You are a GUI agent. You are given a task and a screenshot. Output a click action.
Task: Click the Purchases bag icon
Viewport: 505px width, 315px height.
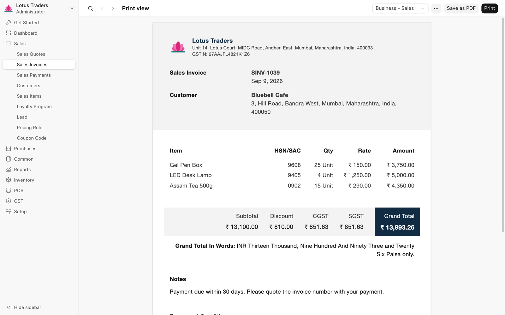point(9,148)
